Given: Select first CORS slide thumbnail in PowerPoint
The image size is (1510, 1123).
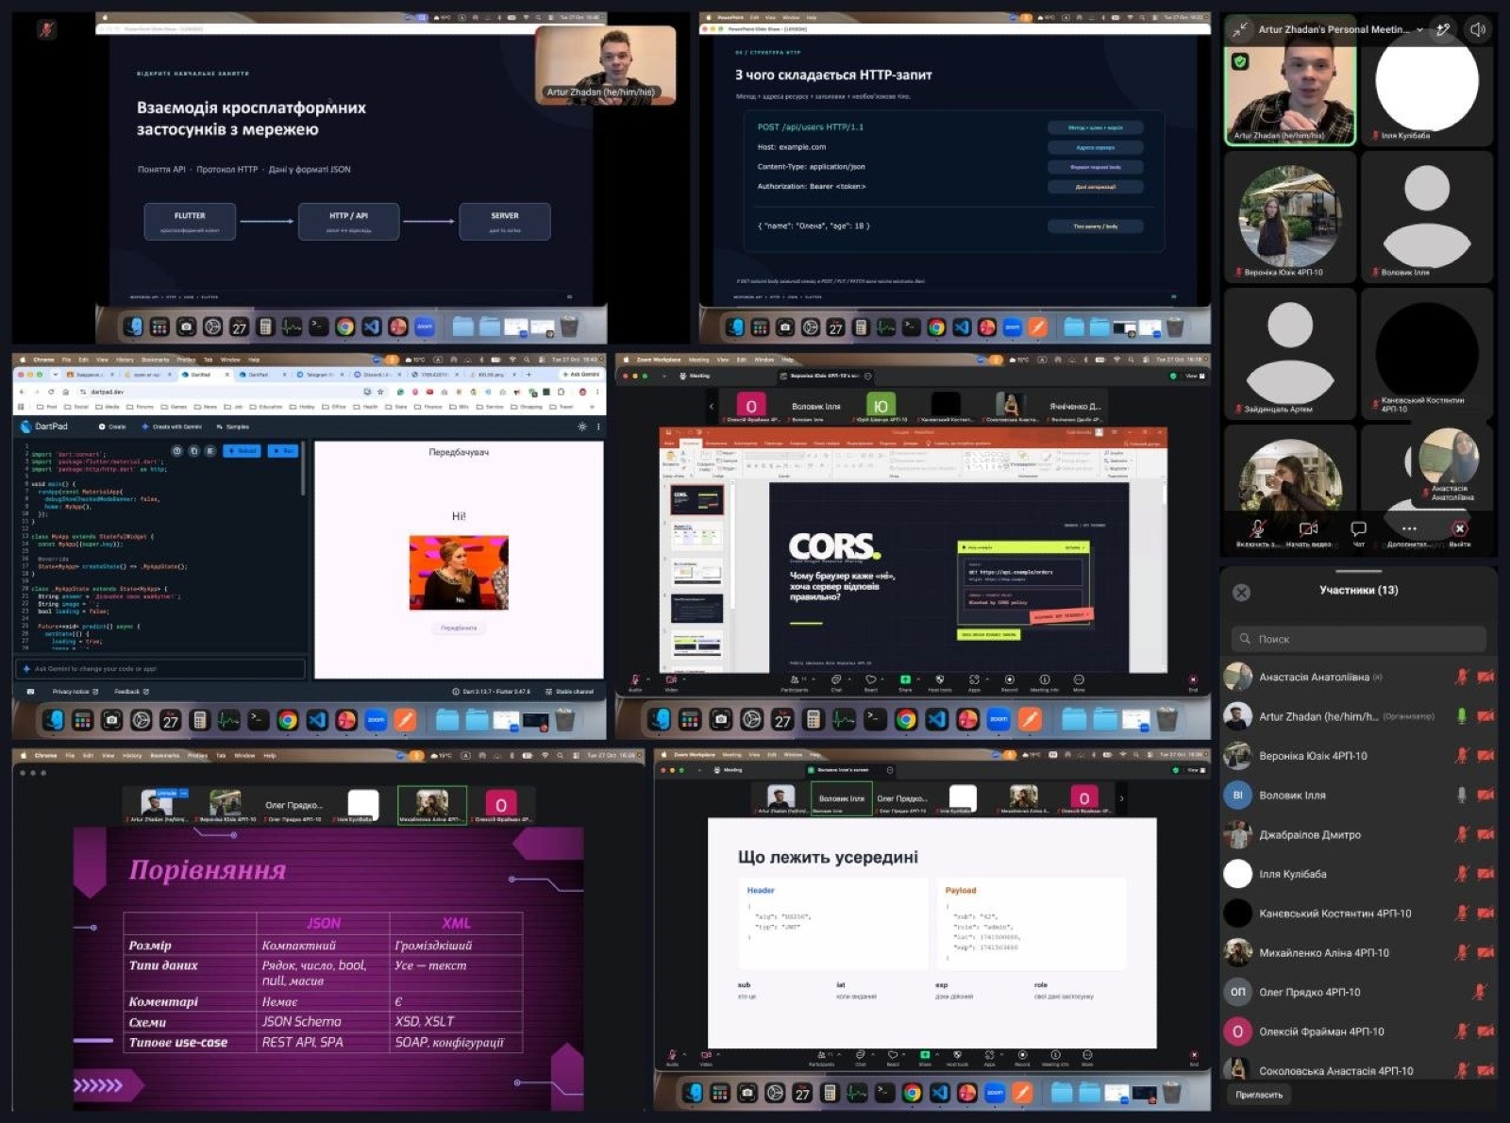Looking at the screenshot, I should pos(696,498).
